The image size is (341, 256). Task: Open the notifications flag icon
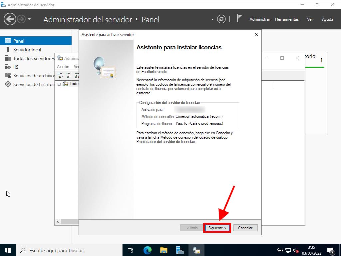click(x=239, y=19)
